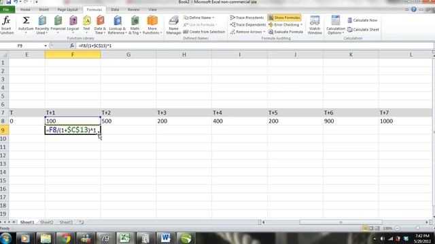Screen dimensions: 435x244
Task: Select cell containing 900
Action: [x=351, y=121]
